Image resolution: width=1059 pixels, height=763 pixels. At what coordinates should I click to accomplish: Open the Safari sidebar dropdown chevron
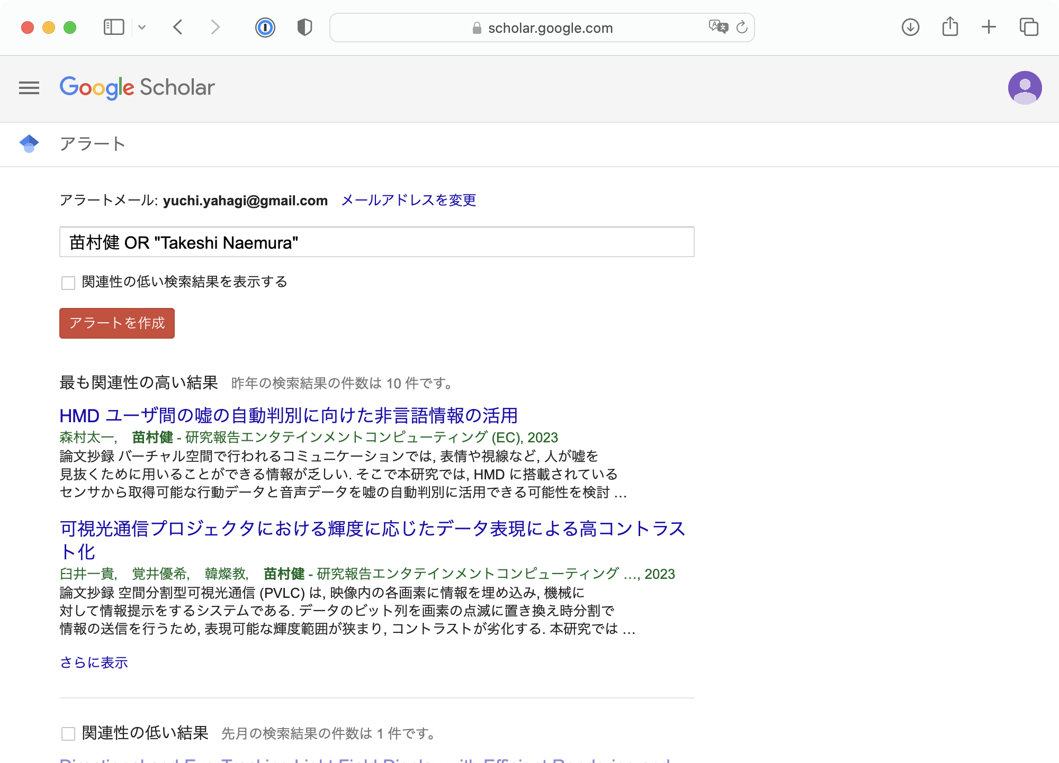point(142,27)
